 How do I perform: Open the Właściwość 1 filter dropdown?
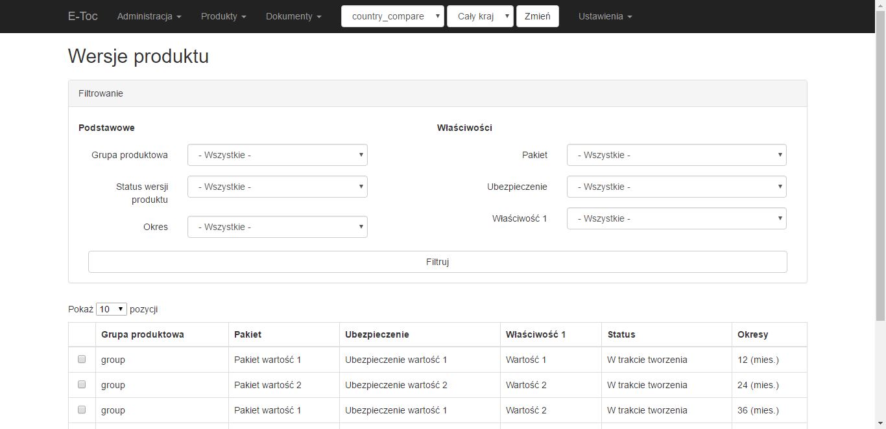(676, 218)
